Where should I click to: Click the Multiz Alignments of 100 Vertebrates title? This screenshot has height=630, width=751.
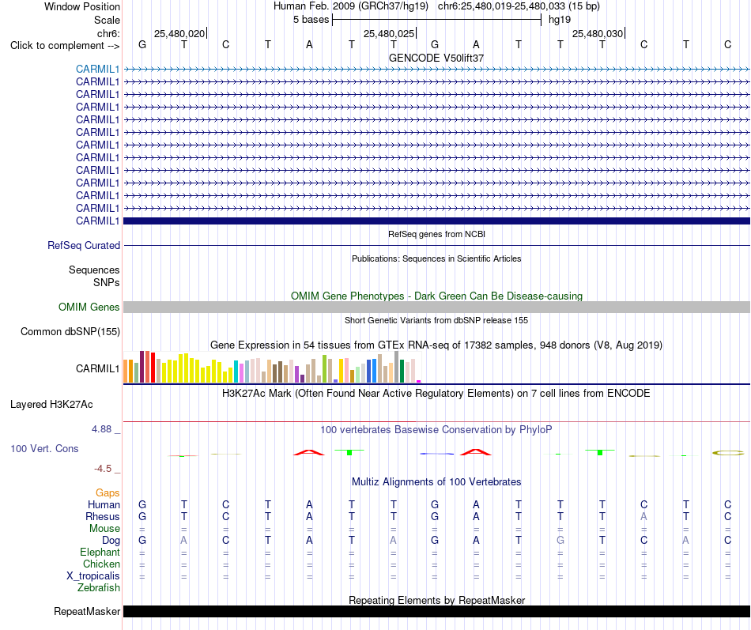coord(436,482)
